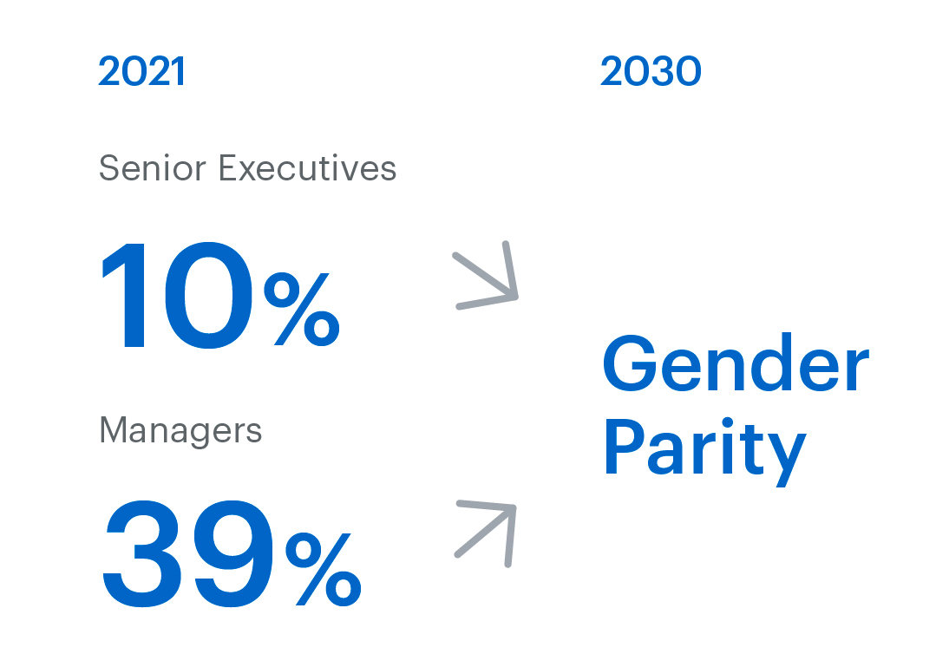Click the Managers label
Image resolution: width=936 pixels, height=667 pixels.
tap(180, 430)
